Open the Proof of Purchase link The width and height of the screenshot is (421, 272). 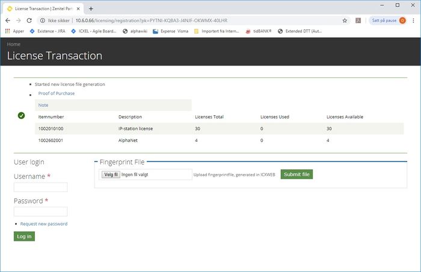[56, 94]
